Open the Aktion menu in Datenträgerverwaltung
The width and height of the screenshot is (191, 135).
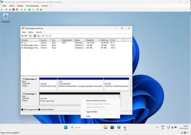(31, 32)
